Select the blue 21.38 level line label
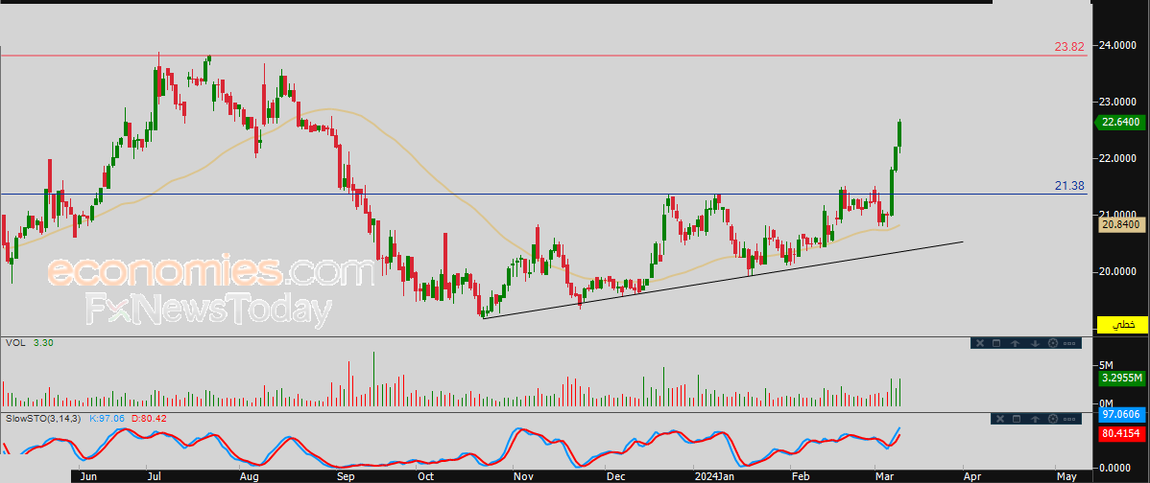Viewport: 1150px width, 483px height. coord(1069,186)
